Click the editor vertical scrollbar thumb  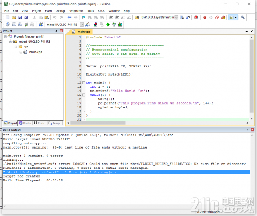[251, 76]
